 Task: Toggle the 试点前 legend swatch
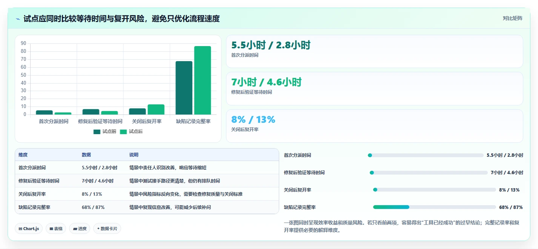point(97,131)
